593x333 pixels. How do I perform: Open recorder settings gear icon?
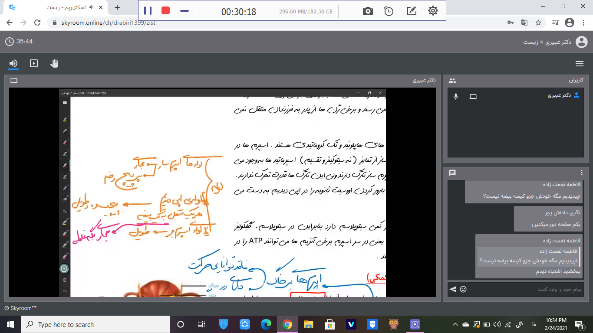(433, 11)
